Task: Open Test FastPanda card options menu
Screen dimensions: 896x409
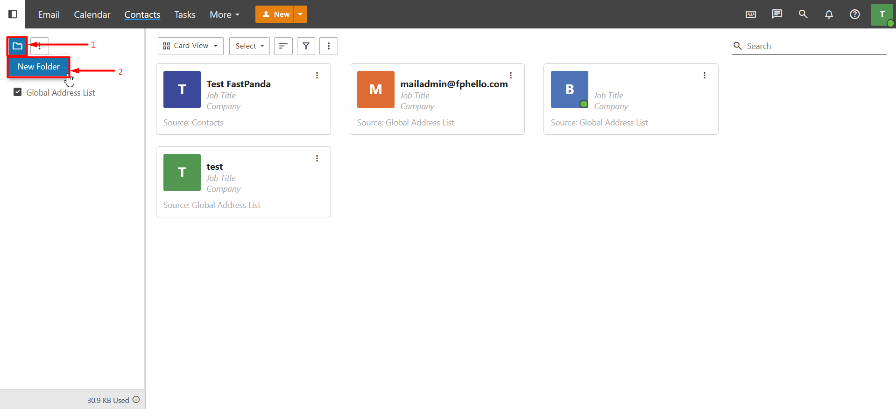Action: (x=317, y=76)
